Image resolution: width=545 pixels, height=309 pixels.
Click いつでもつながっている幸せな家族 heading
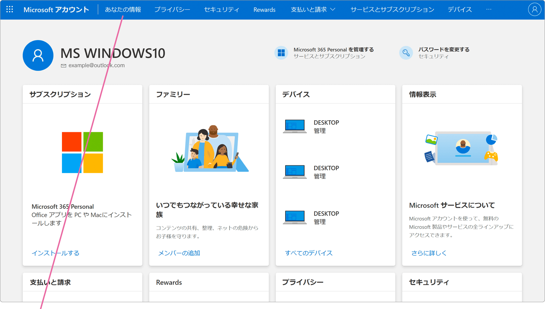click(207, 210)
